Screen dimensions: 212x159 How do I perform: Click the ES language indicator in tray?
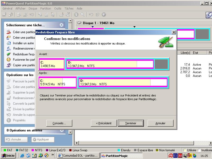175,156
